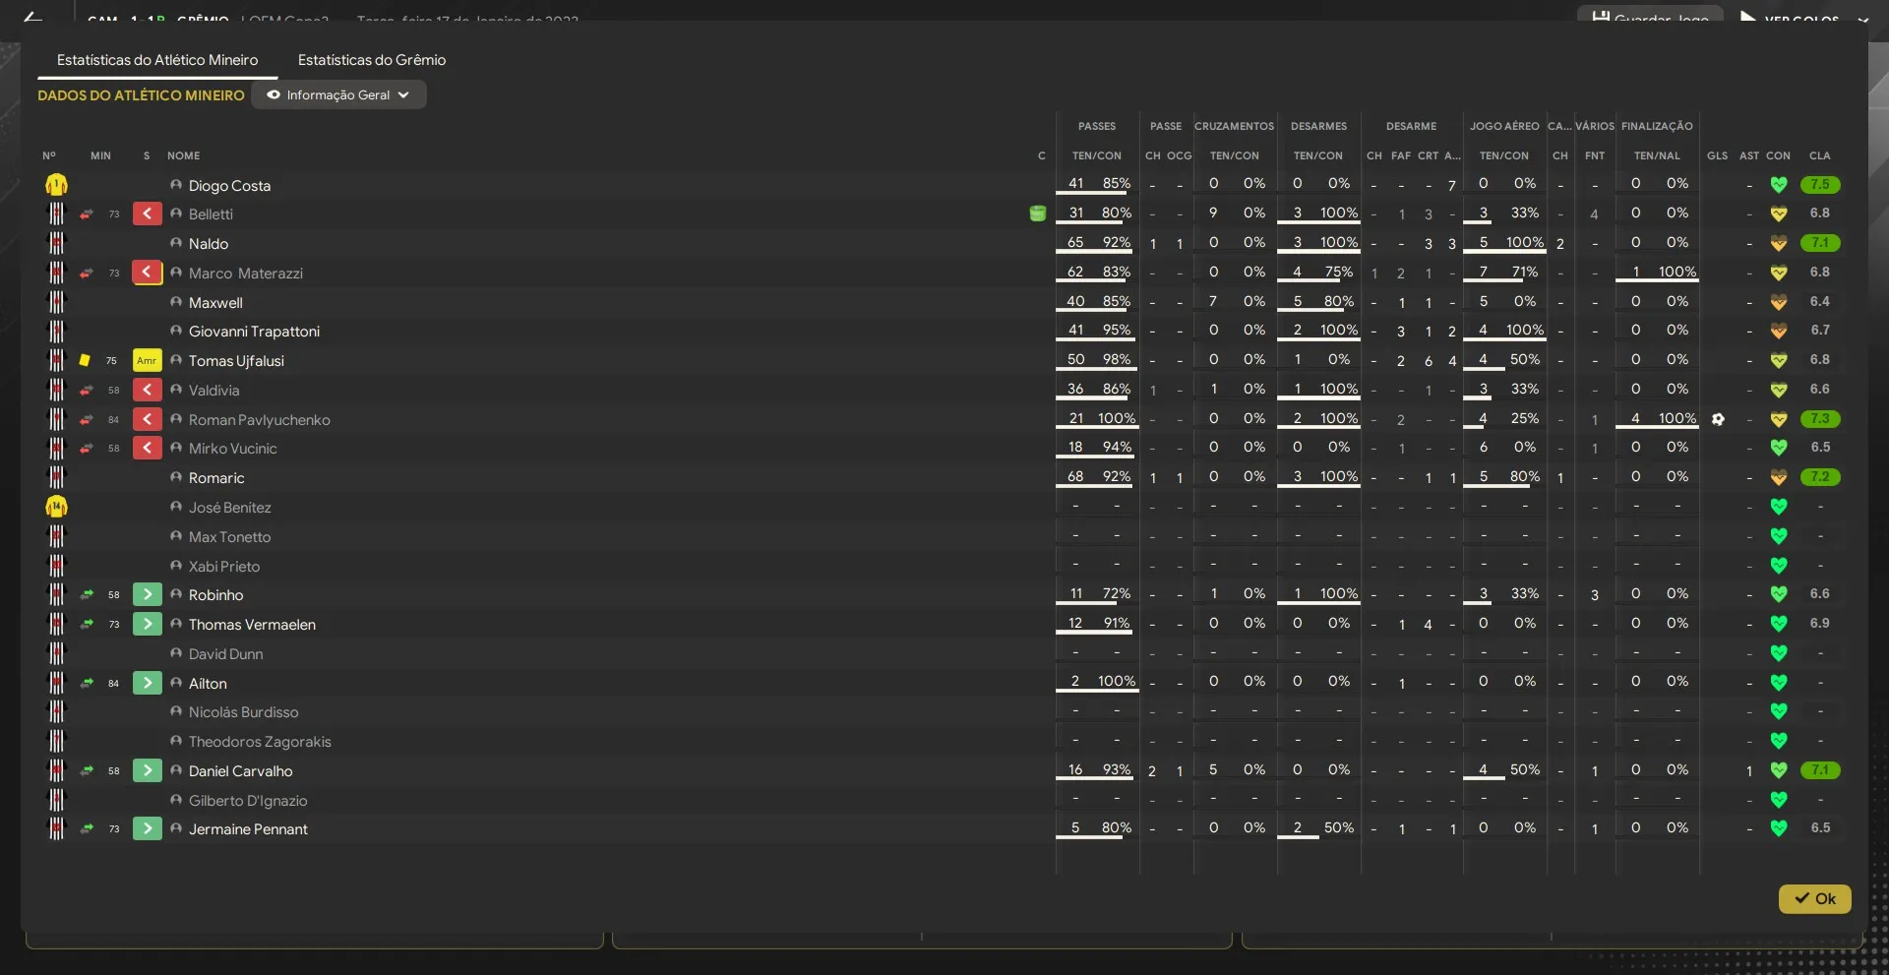Click the substituted-on arrow for Thomas Vermaelen
The image size is (1889, 975).
148,624
